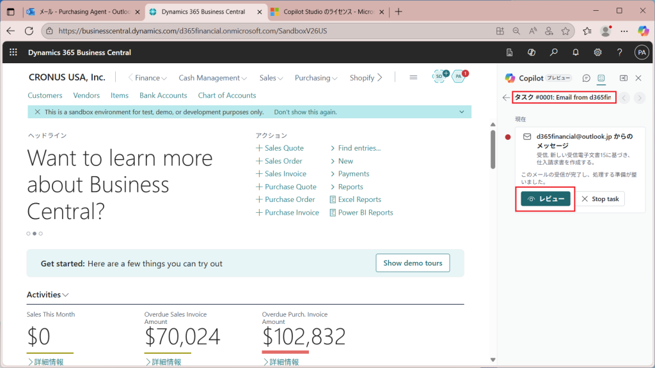Click the scrollbar down arrow
Screen dimensions: 655x368
pyautogui.click(x=493, y=360)
